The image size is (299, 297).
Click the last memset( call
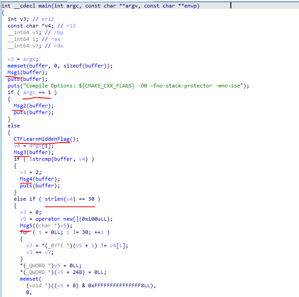[31, 279]
